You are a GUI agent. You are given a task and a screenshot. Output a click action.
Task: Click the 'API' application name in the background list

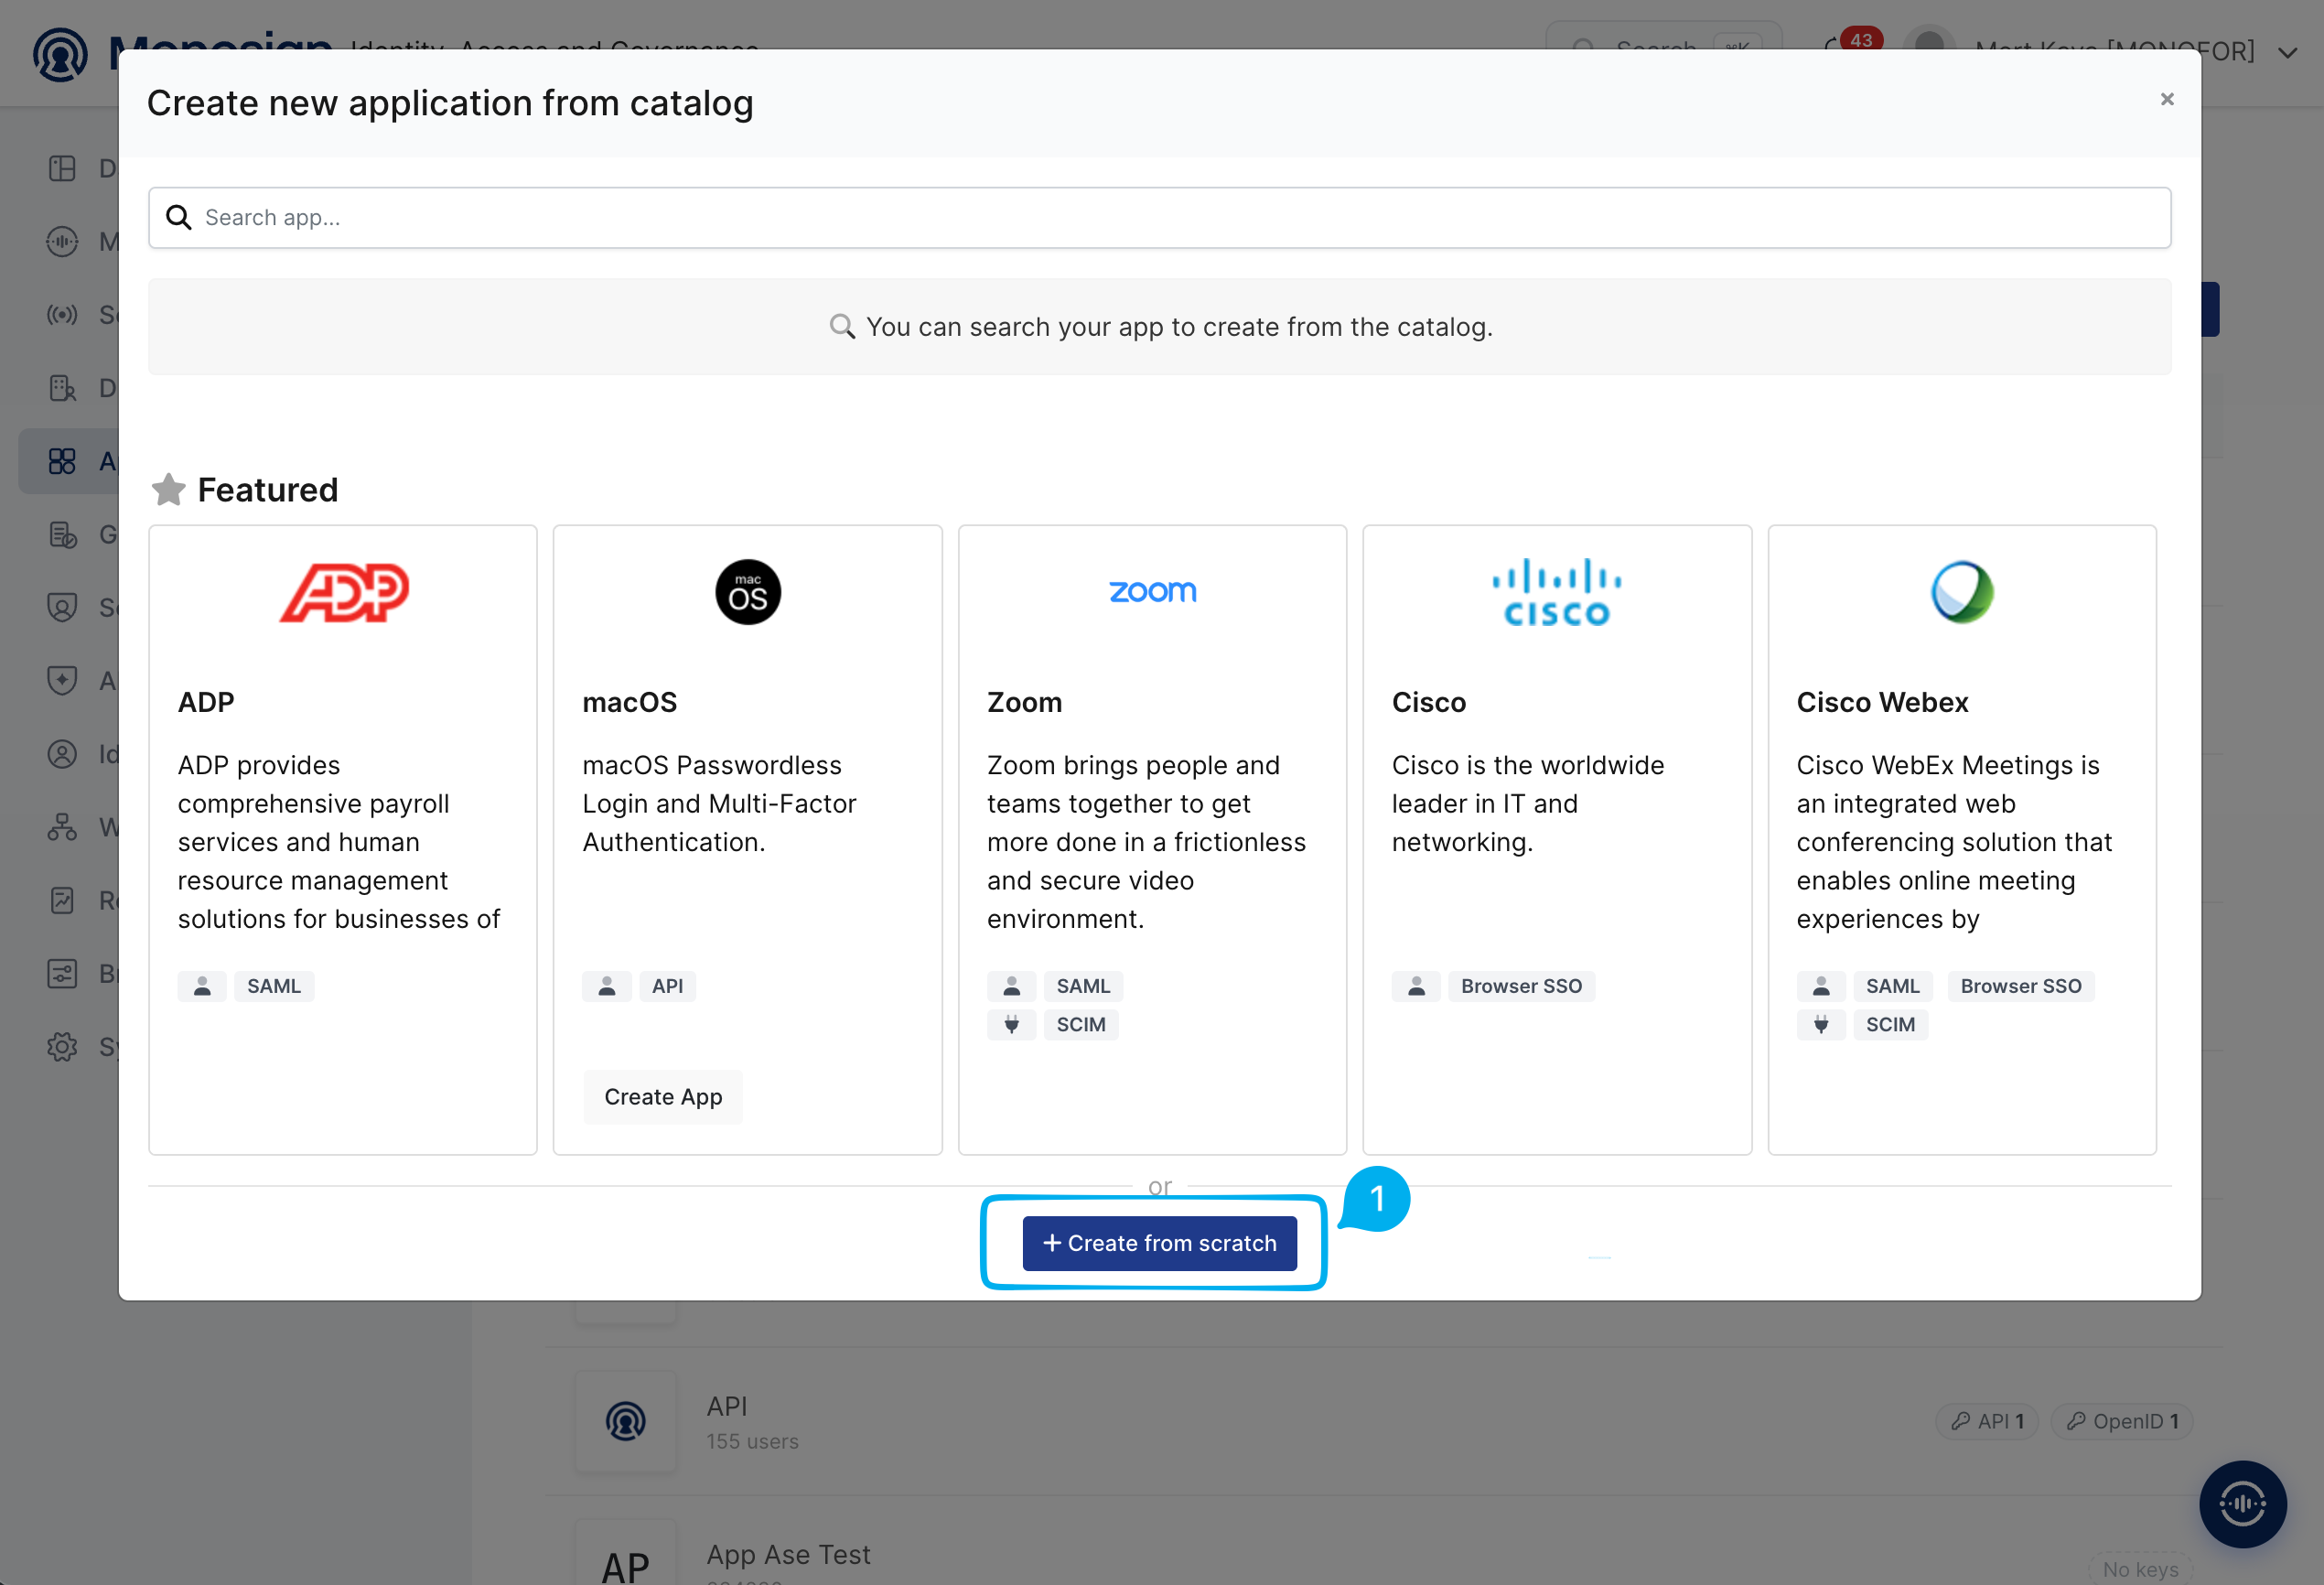tap(727, 1405)
